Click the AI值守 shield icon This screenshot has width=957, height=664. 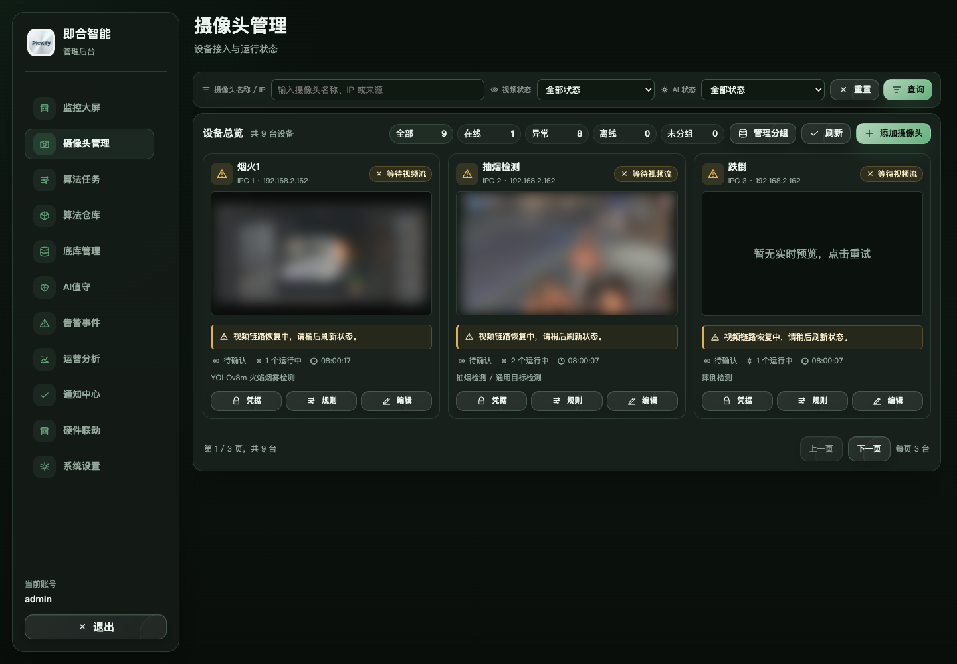[x=45, y=287]
